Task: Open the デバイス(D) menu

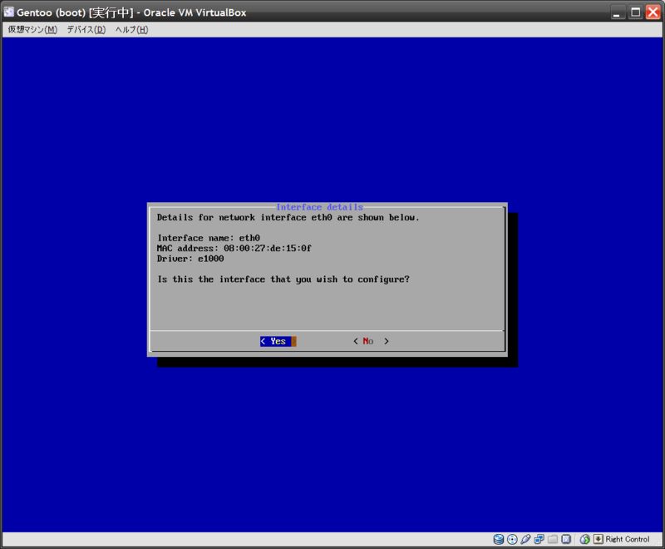Action: (x=86, y=30)
